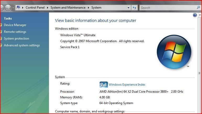The image size is (202, 114).
Task: Click the address bar computer icon
Action: [x=19, y=7]
